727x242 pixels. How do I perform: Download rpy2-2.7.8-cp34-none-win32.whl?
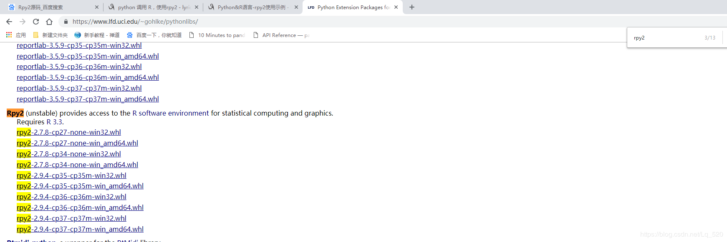pos(69,154)
